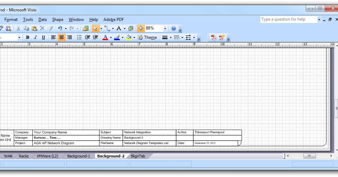
Task: Open the undo history dropdown arrow
Action: (66, 28)
